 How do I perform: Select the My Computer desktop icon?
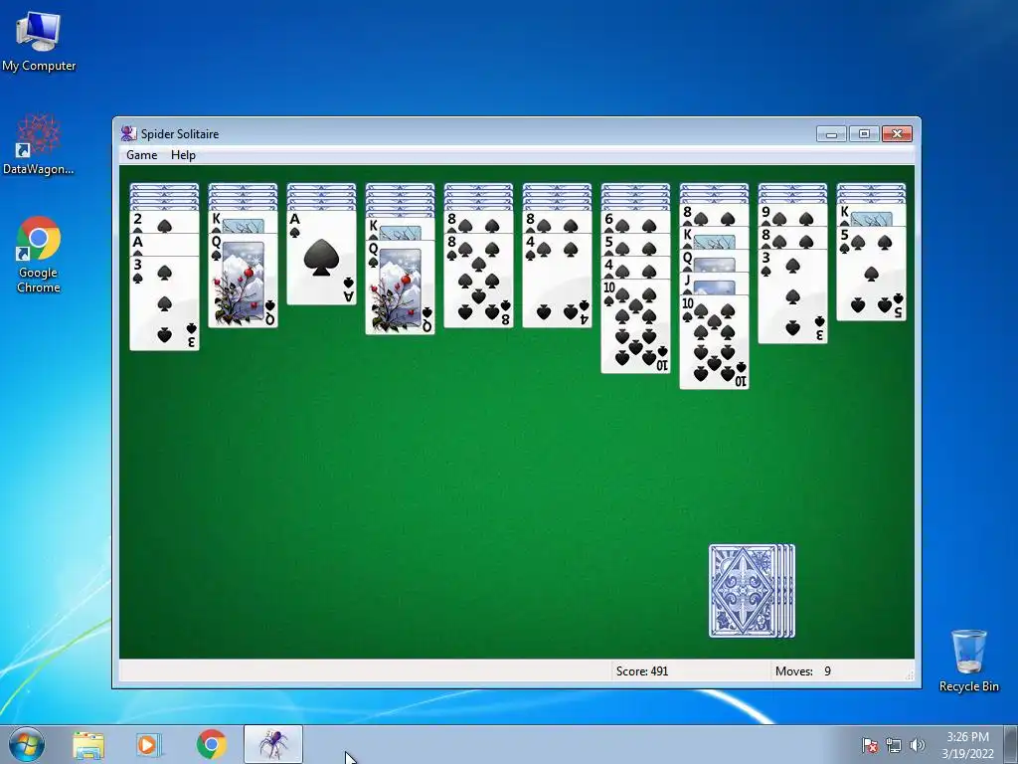pyautogui.click(x=39, y=42)
